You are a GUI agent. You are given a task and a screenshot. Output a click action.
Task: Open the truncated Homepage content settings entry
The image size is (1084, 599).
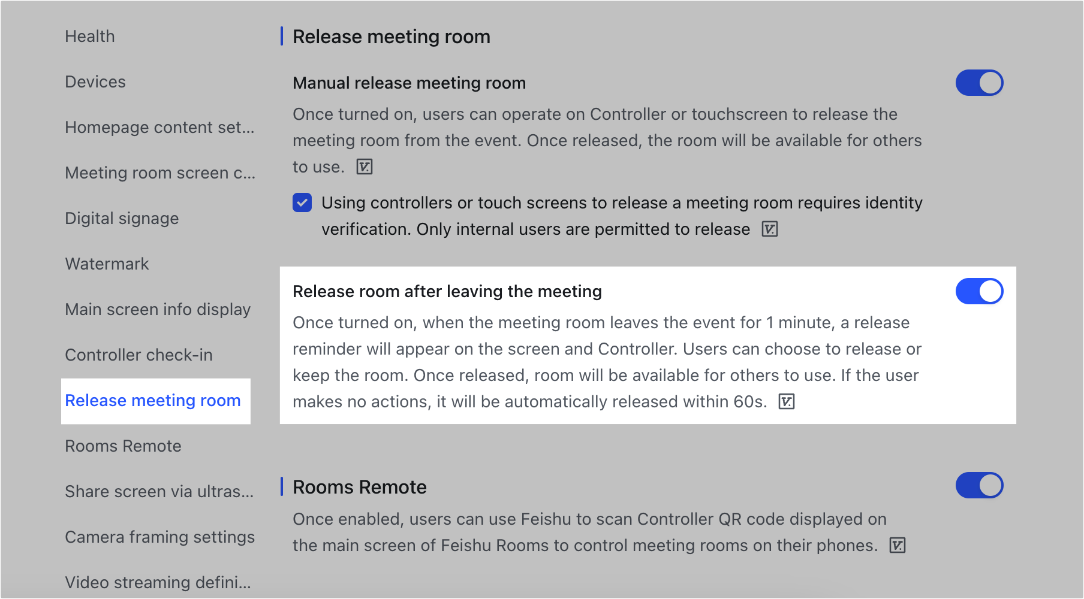point(159,127)
